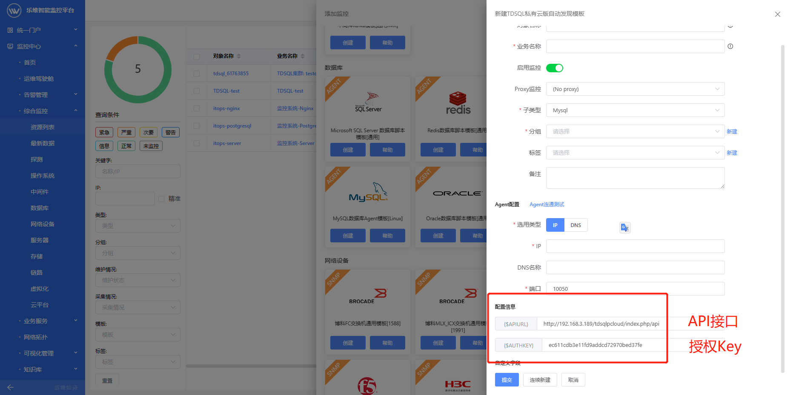Tick the select-all checkbox in table header
The height and width of the screenshot is (395, 793).
coord(197,57)
